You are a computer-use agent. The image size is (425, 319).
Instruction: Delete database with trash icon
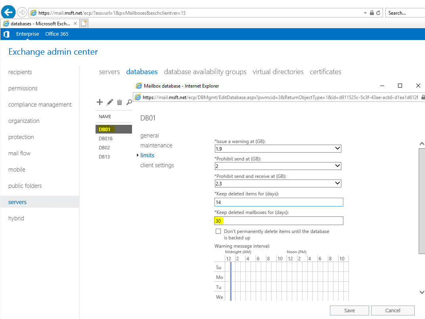point(120,102)
